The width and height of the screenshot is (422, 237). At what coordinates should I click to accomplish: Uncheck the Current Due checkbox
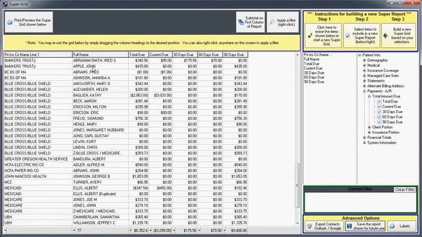pyautogui.click(x=379, y=107)
